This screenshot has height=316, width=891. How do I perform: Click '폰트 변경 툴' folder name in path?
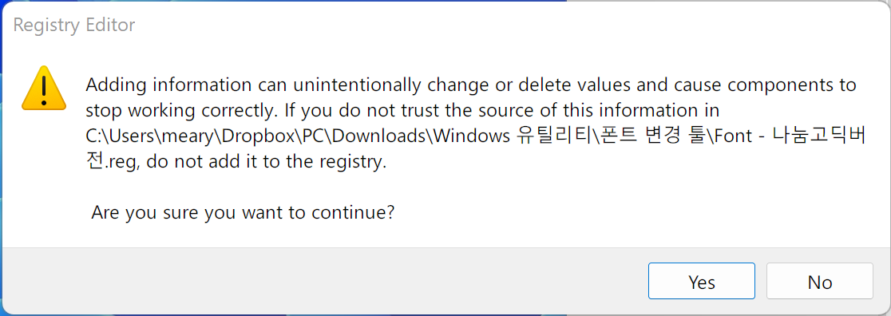click(x=644, y=137)
